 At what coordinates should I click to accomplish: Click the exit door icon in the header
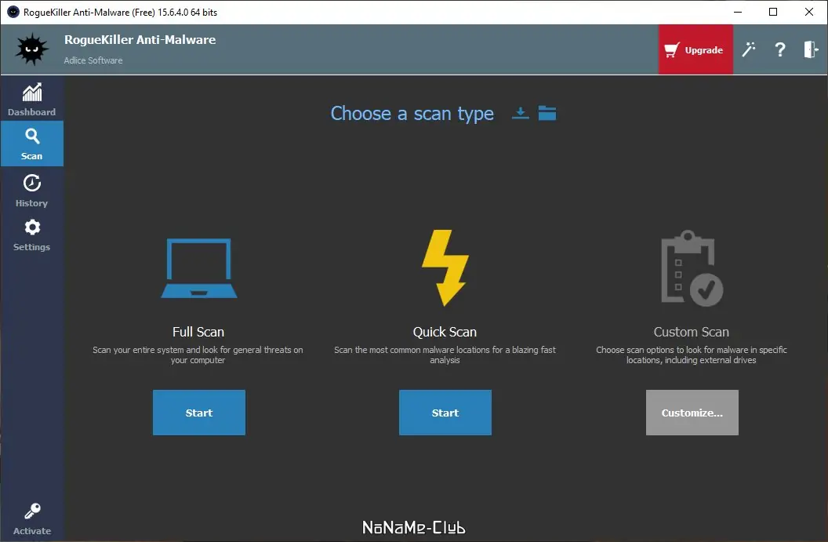(811, 49)
